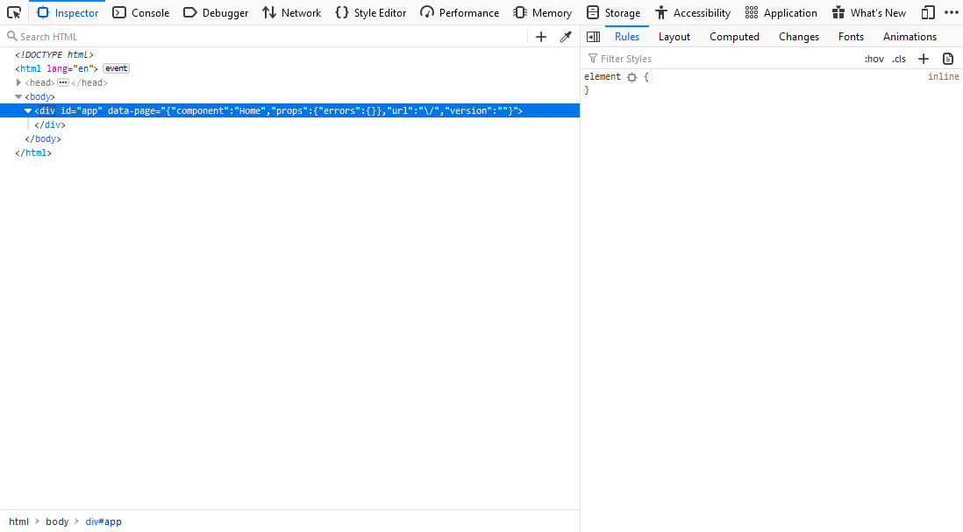Switch to the Computed tab
This screenshot has width=963, height=532.
point(734,36)
